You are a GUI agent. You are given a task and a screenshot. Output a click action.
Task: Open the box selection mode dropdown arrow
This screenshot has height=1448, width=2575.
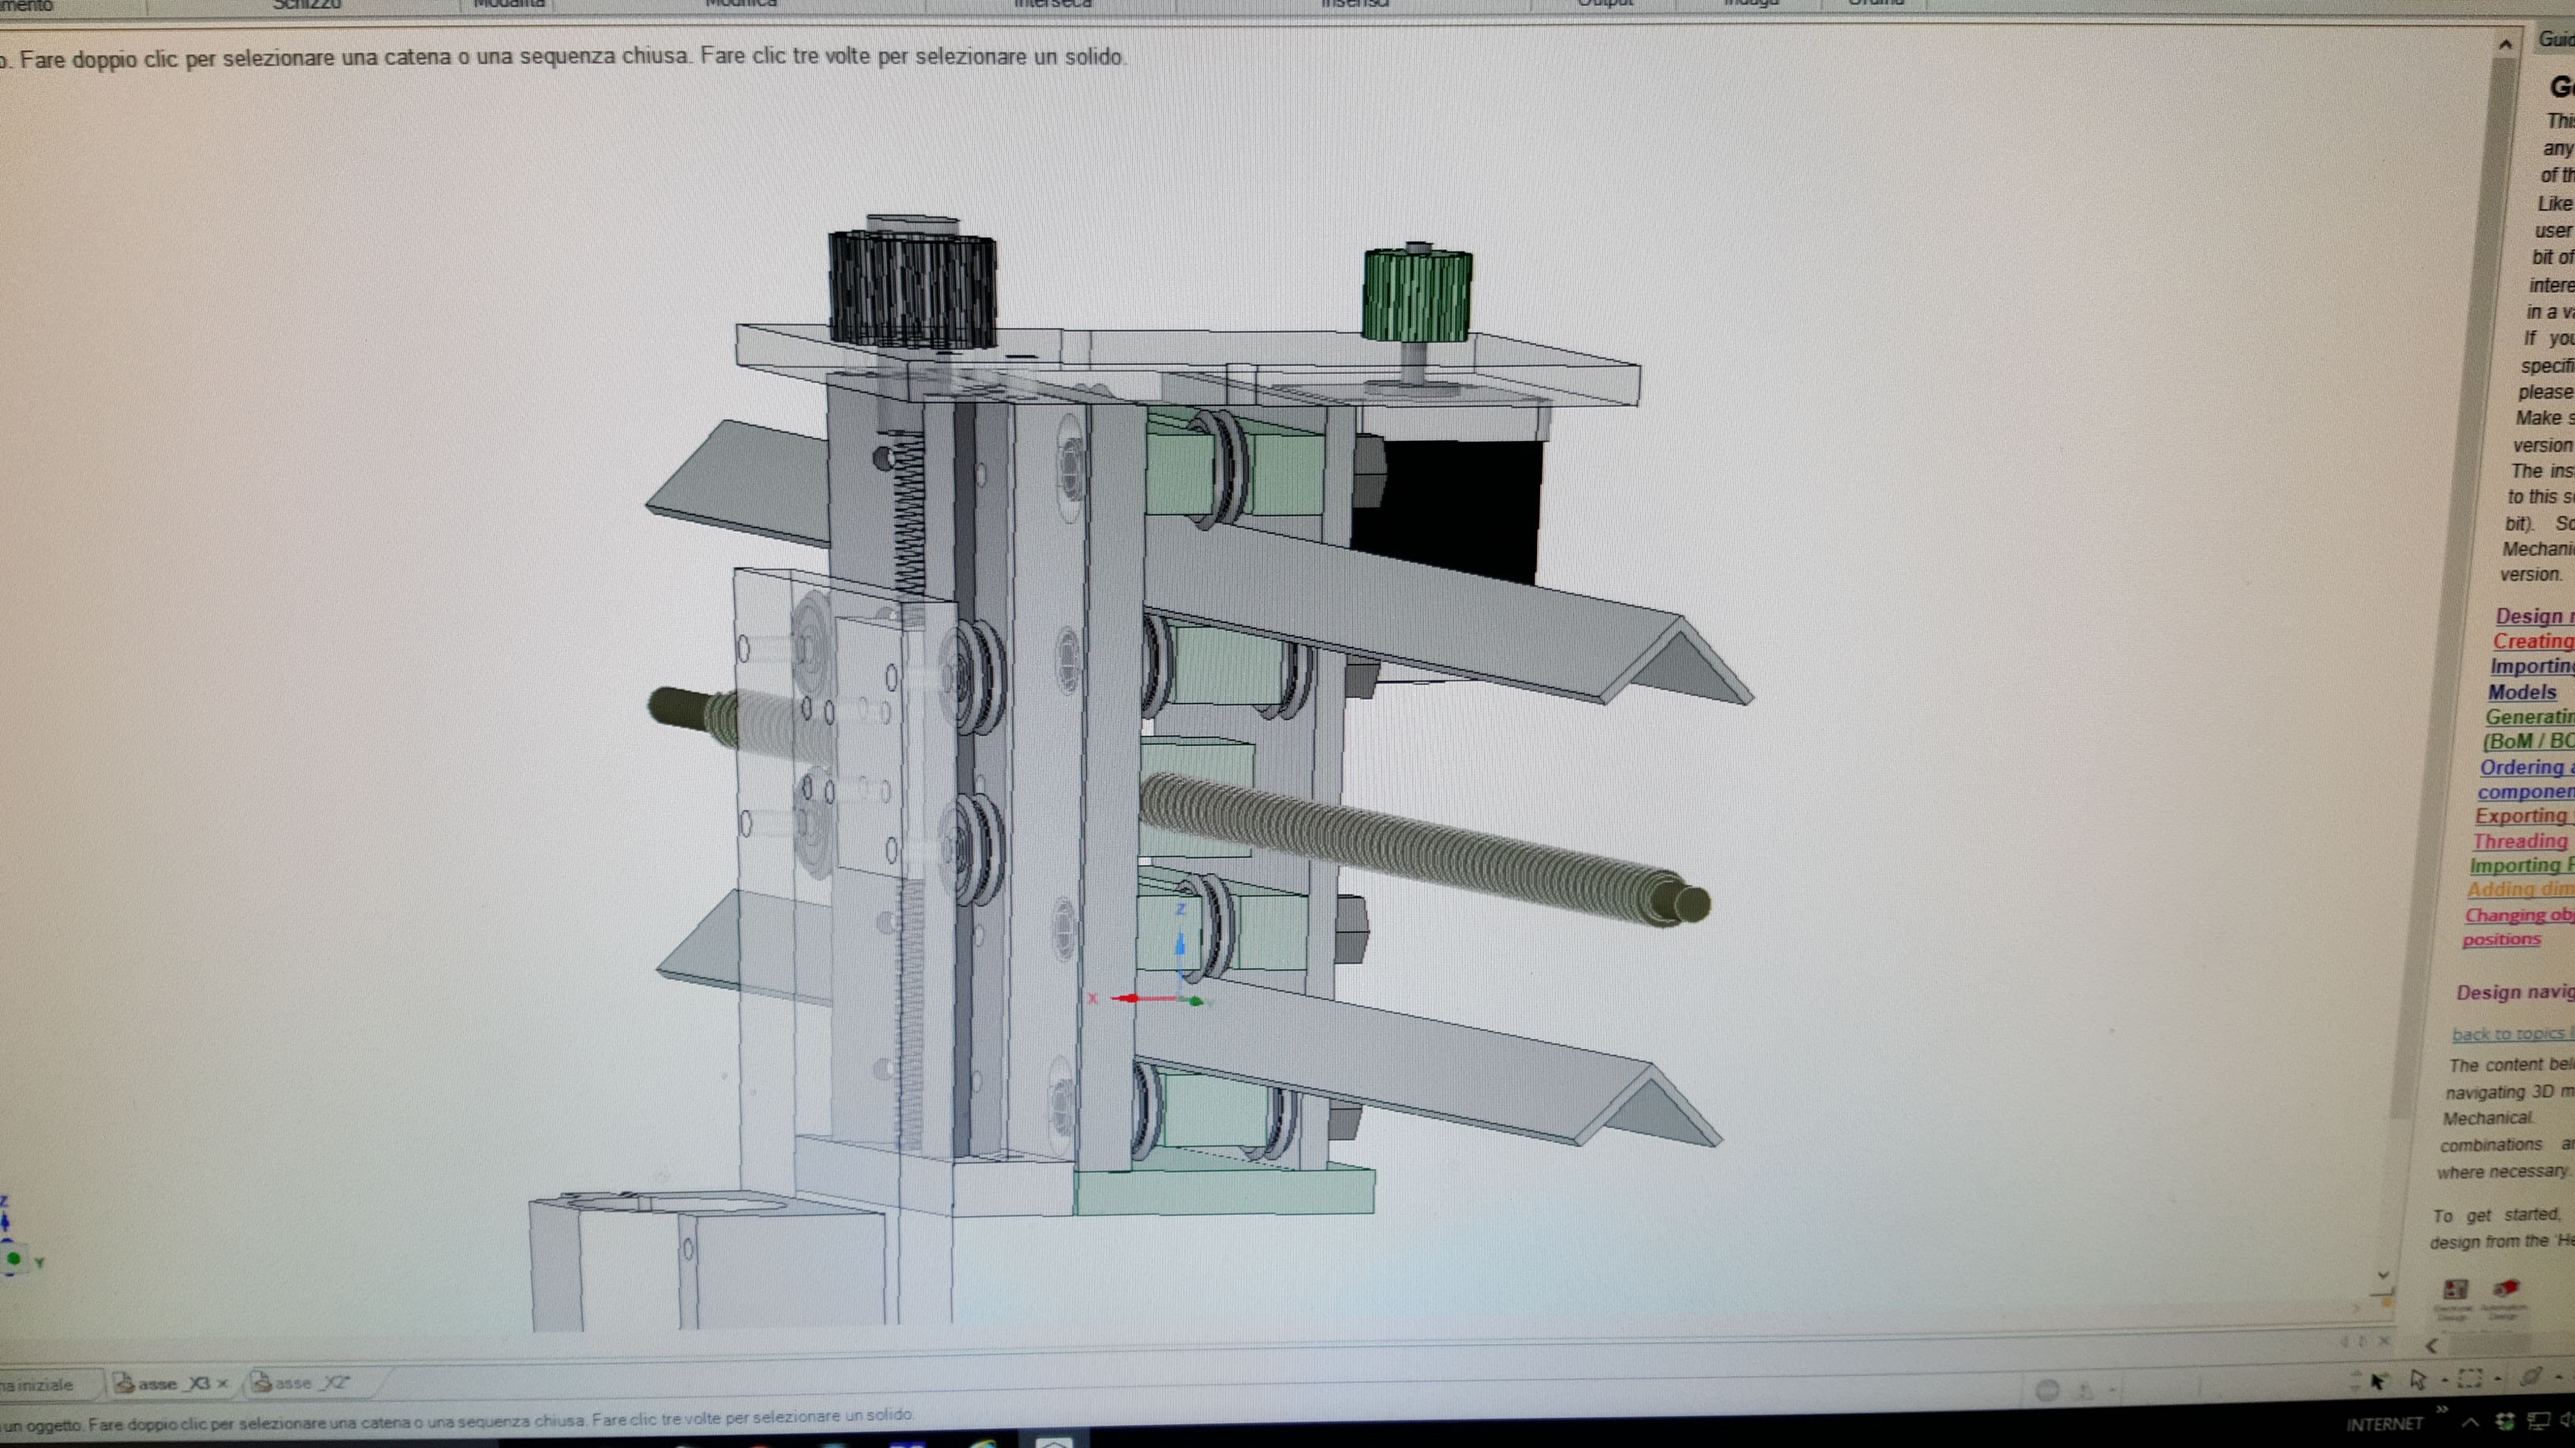2497,1379
